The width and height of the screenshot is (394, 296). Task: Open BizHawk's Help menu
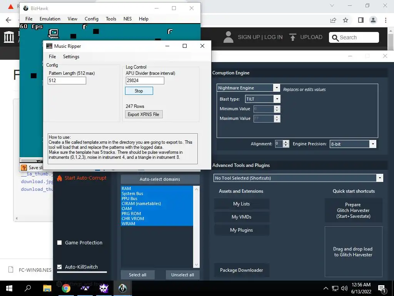(x=144, y=19)
